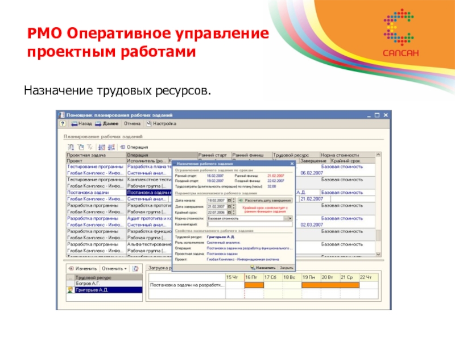Click the Ранний финиш column header

(251, 155)
